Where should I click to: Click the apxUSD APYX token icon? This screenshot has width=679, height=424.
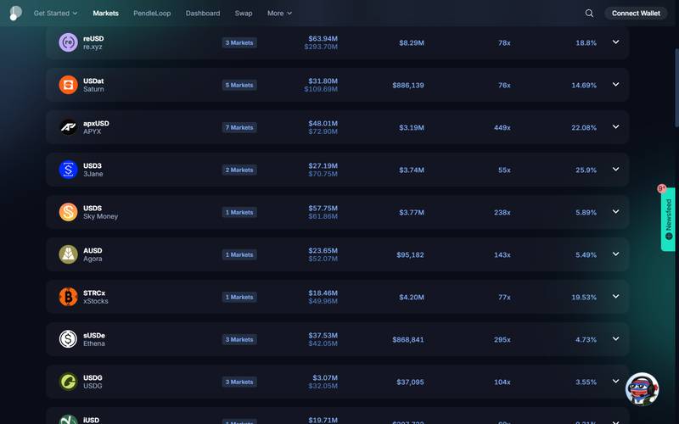(x=68, y=127)
